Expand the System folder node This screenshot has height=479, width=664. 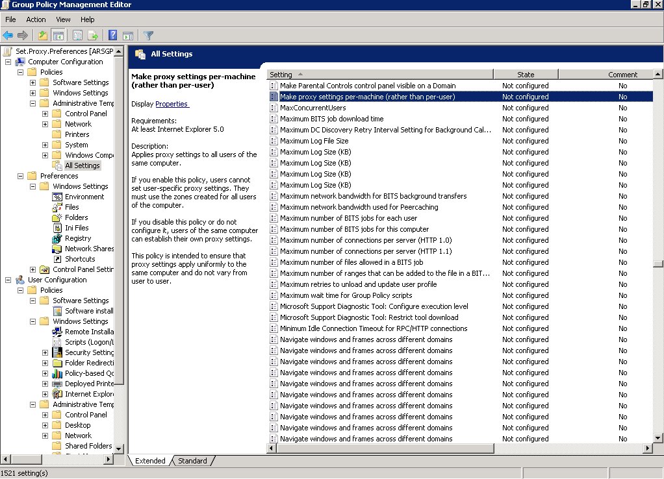point(45,145)
